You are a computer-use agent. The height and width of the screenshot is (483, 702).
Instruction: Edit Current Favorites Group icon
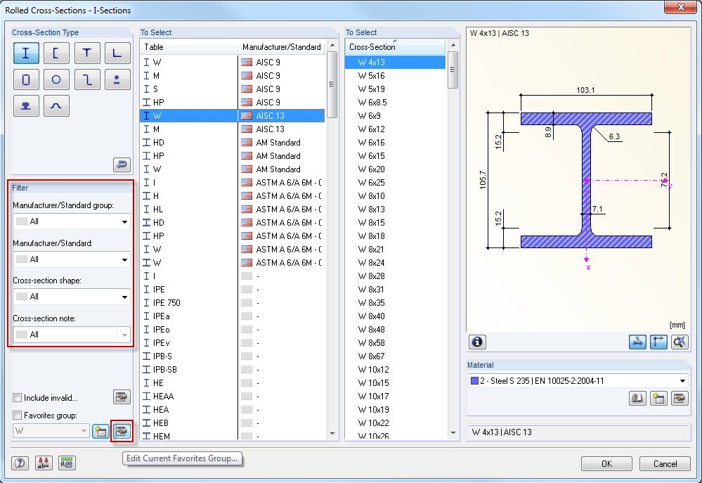click(122, 432)
